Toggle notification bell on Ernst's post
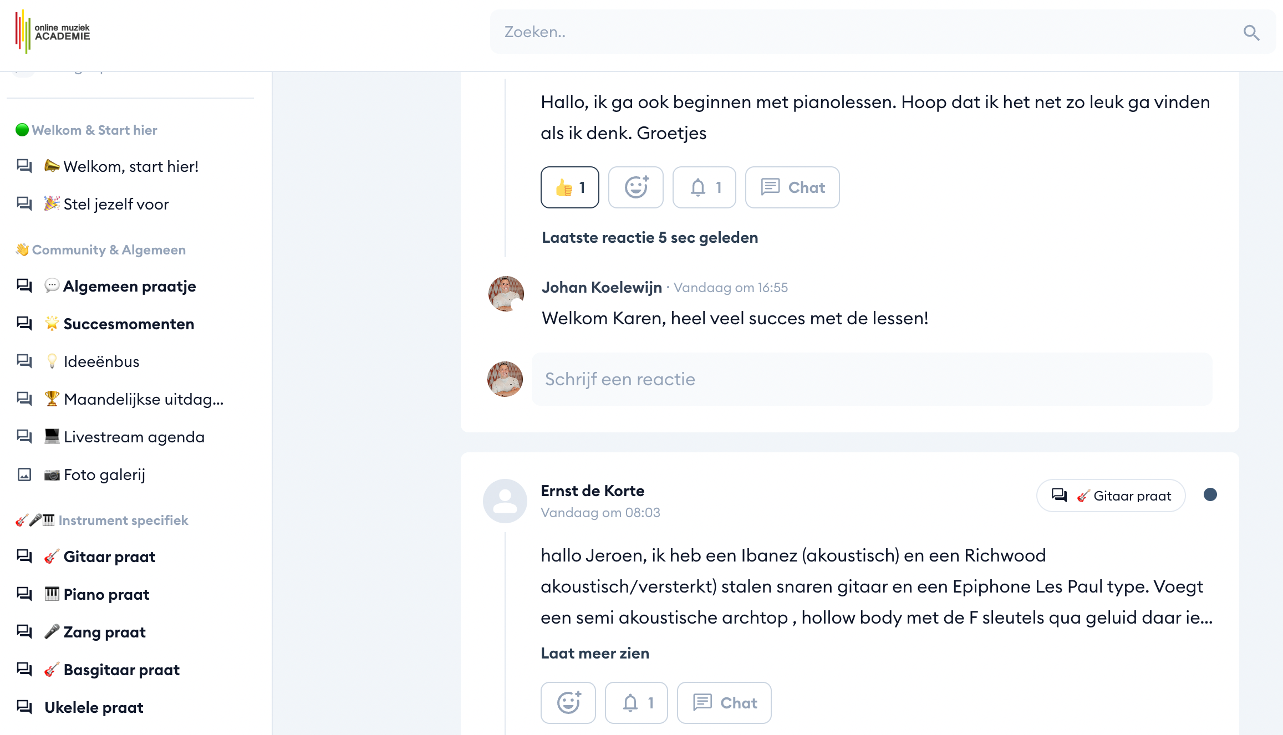 636,703
